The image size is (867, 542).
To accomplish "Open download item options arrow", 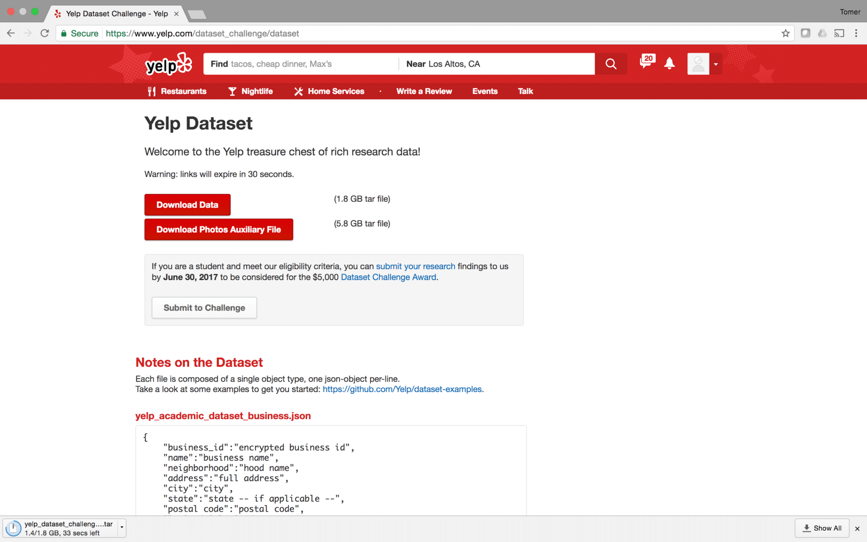I will point(122,528).
